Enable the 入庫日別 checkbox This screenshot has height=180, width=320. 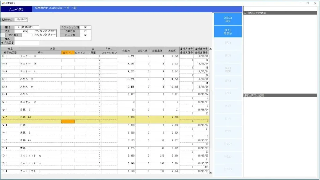tap(85, 31)
